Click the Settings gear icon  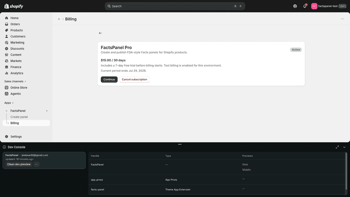click(x=6, y=137)
